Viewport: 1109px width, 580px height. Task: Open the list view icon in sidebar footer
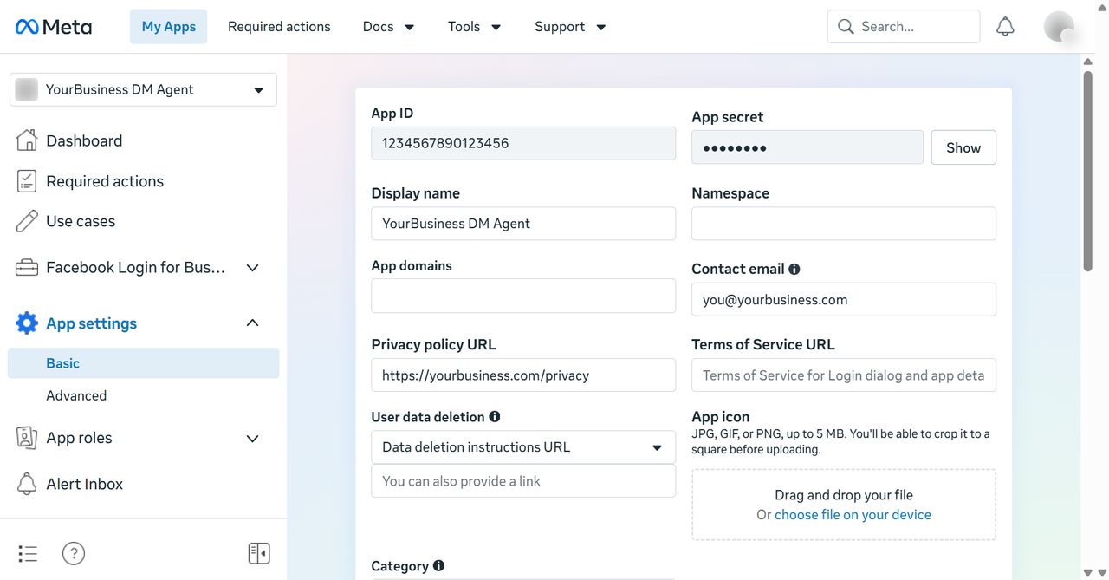click(28, 553)
